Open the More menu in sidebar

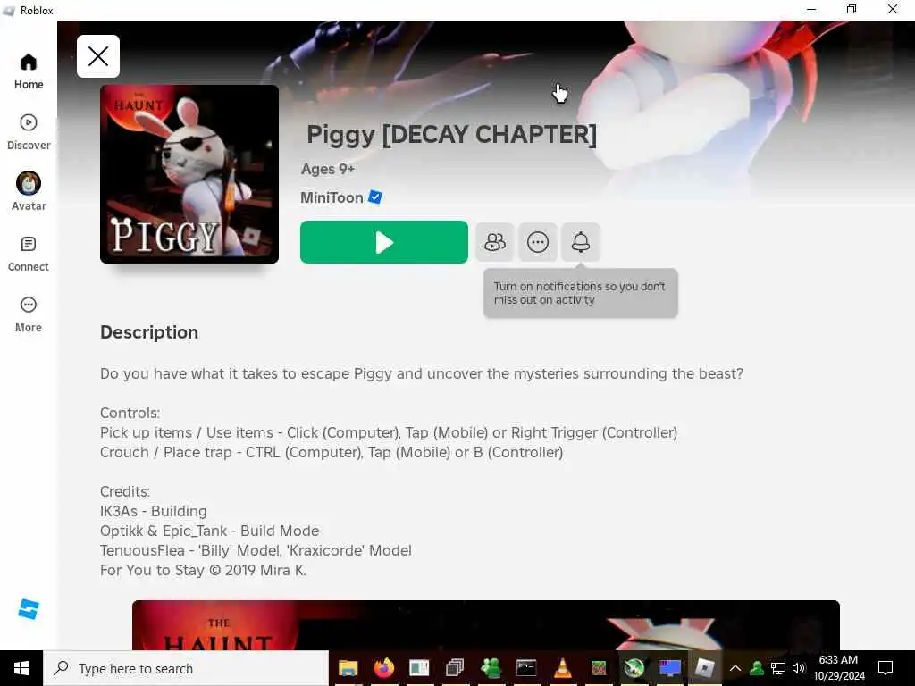(29, 314)
